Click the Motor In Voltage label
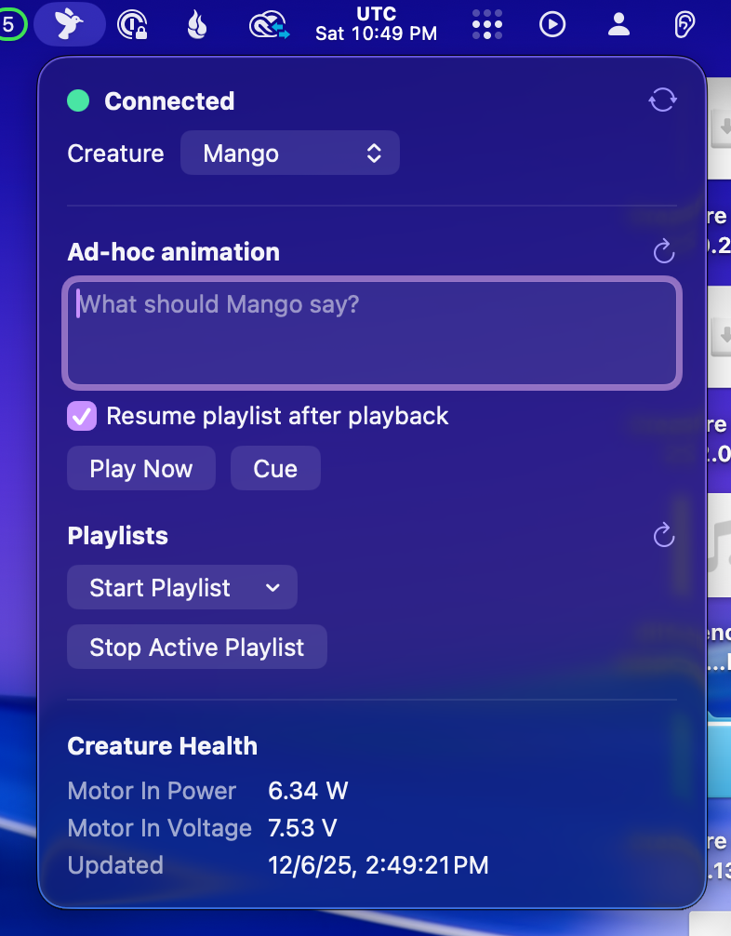Image resolution: width=731 pixels, height=936 pixels. pos(160,828)
